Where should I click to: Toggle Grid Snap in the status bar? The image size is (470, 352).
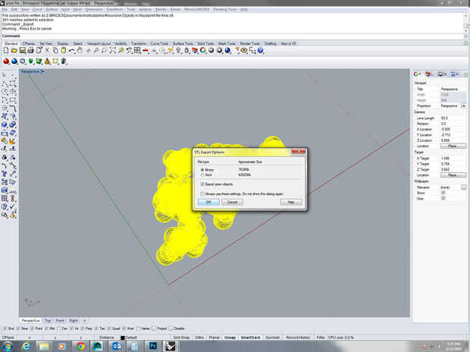click(181, 338)
